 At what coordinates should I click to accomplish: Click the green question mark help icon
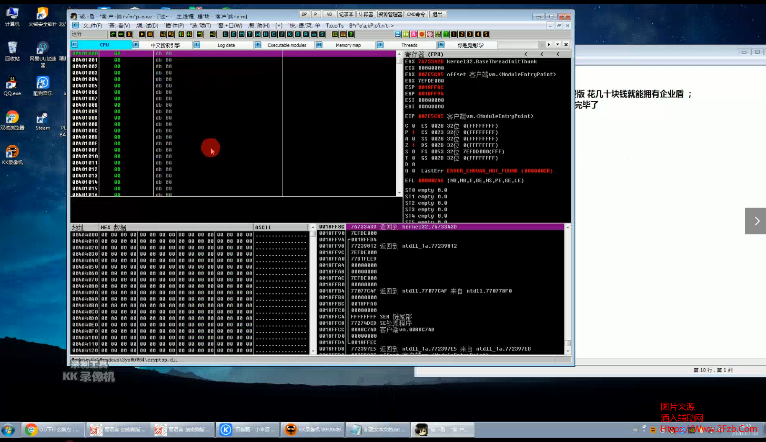pyautogui.click(x=351, y=34)
